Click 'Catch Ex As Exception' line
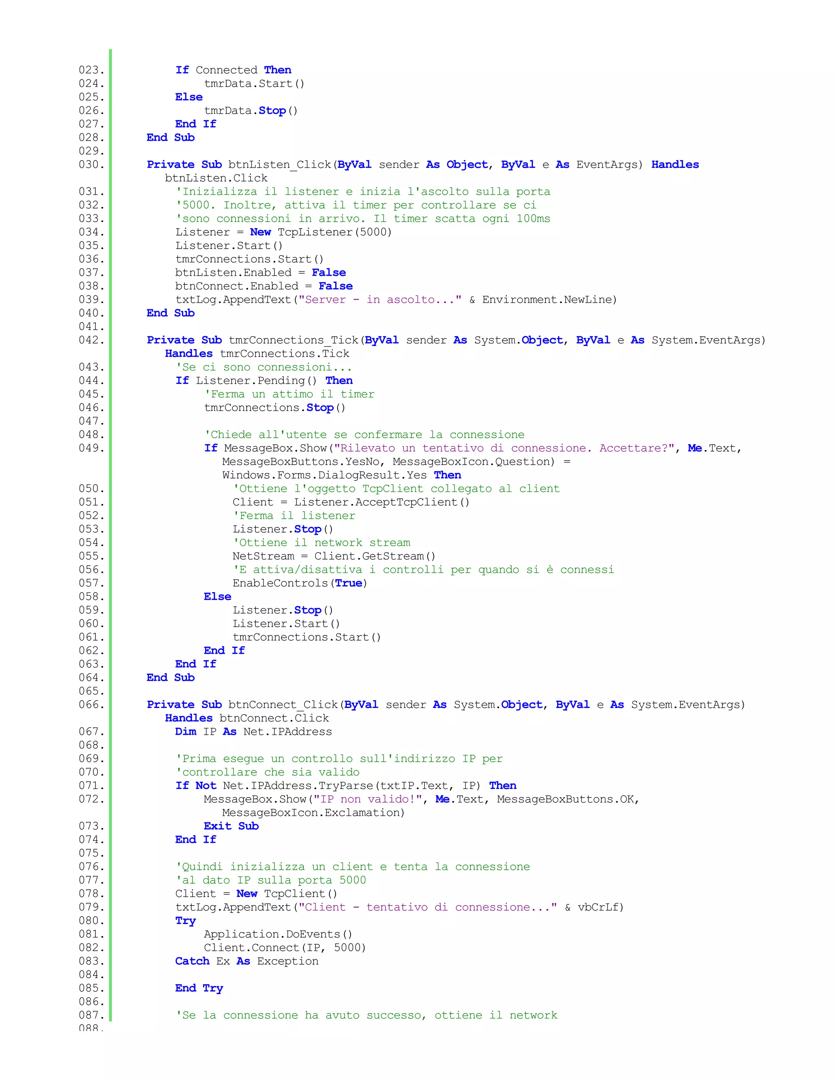The height and width of the screenshot is (1080, 835). coord(247,961)
